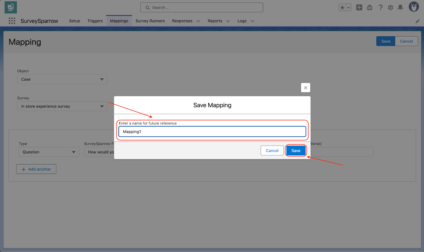Click the Favorites star icon

[342, 8]
